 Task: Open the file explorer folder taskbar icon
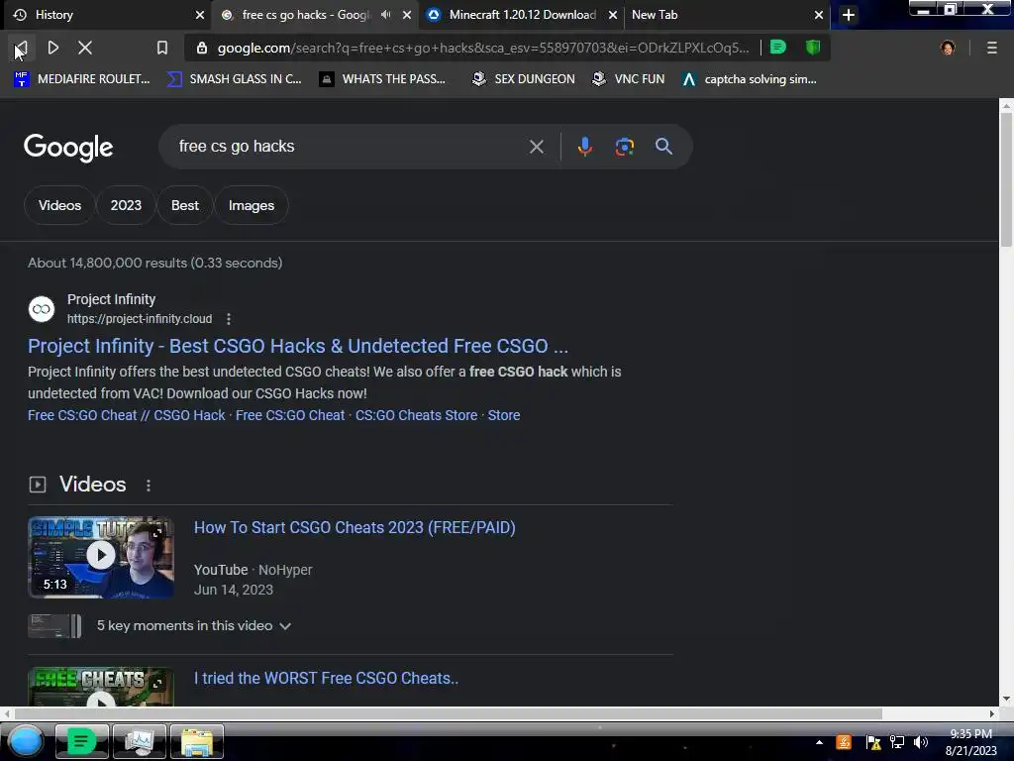(x=197, y=741)
